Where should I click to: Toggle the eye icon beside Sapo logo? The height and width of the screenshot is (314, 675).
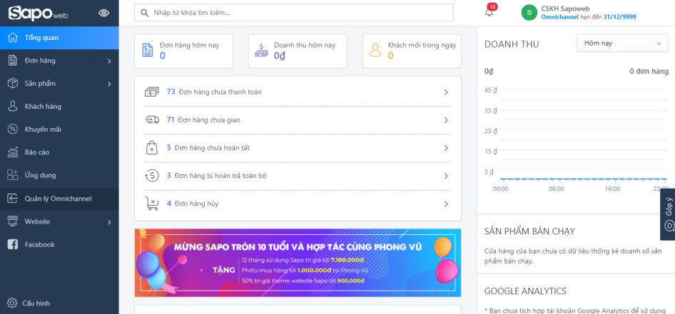point(103,13)
